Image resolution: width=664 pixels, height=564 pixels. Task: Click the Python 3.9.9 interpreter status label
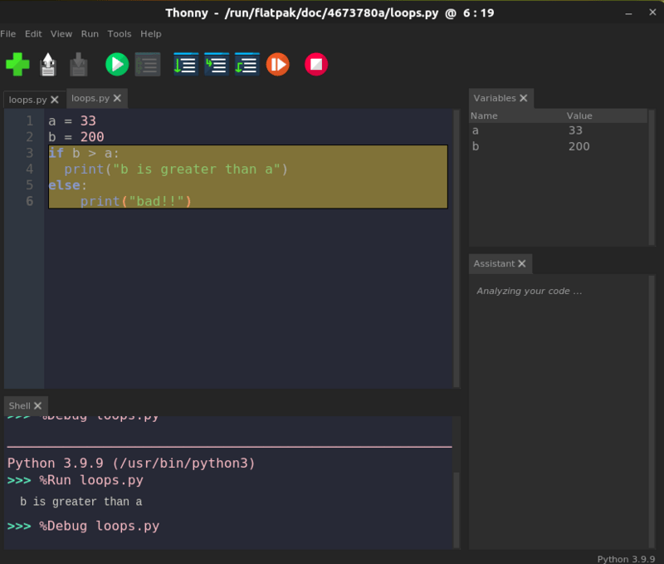(x=626, y=558)
